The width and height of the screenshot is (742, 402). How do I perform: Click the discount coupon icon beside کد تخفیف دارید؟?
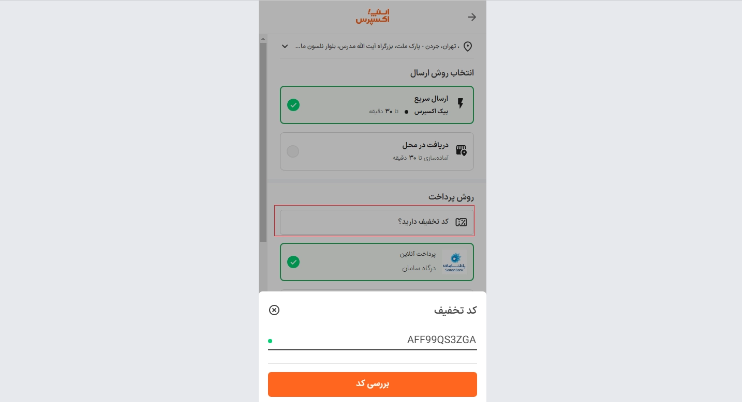point(461,222)
